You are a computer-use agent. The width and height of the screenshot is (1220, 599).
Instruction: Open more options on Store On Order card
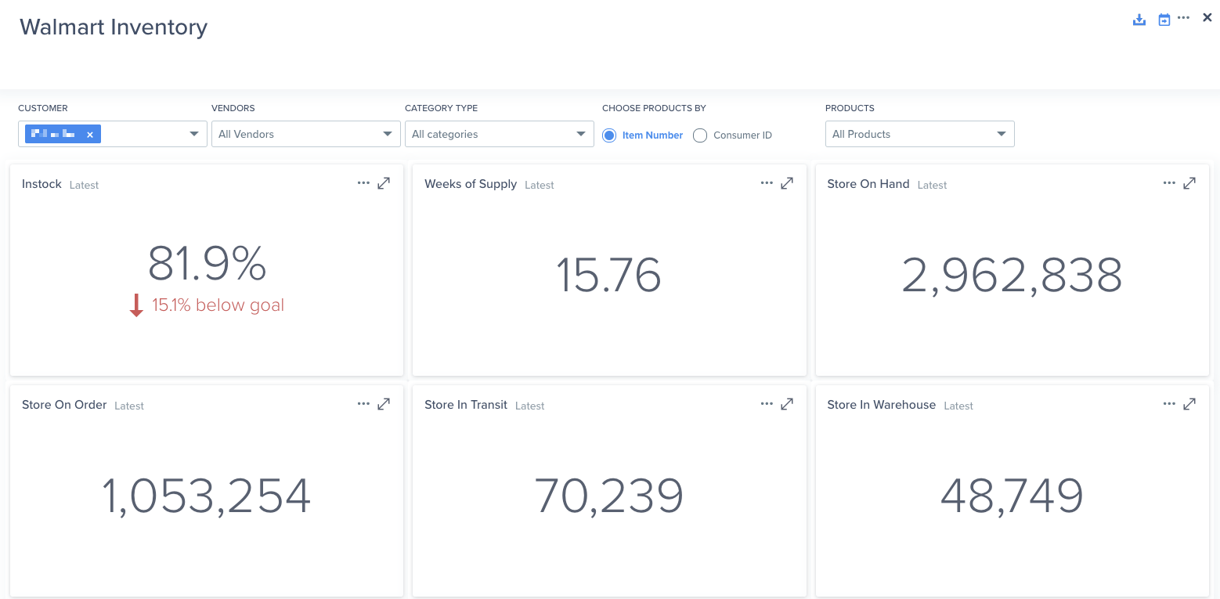tap(363, 404)
